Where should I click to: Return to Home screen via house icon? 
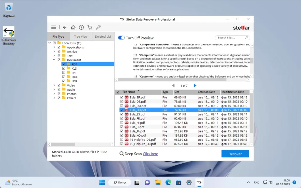tap(73, 27)
